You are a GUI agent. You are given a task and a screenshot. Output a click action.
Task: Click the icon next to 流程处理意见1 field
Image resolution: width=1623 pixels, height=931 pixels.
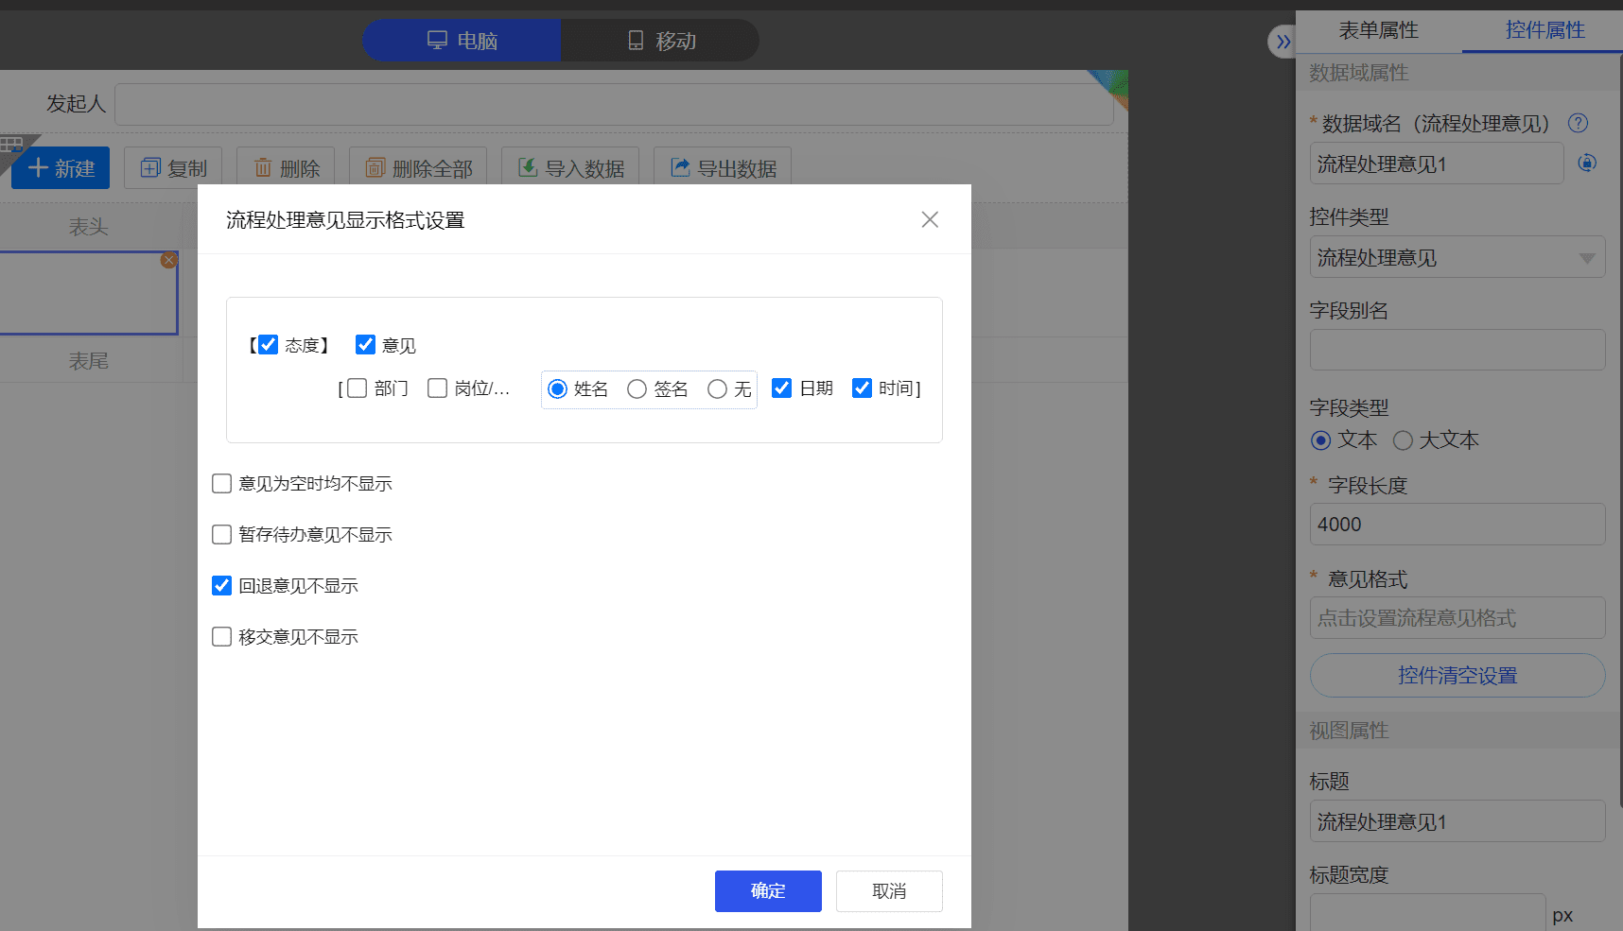[x=1587, y=163]
